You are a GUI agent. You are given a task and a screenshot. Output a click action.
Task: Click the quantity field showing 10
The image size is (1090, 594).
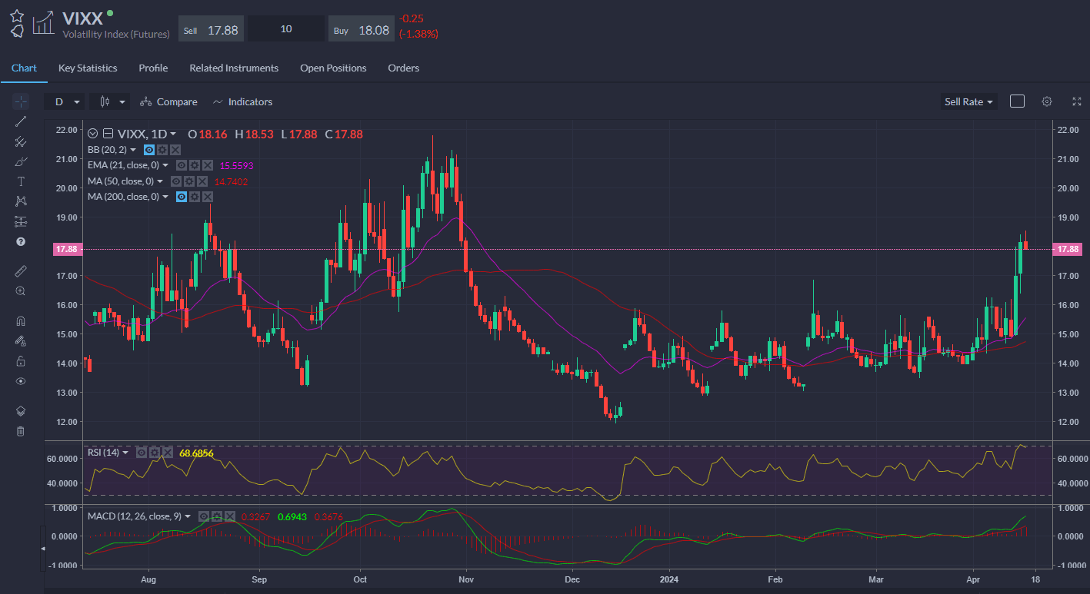[286, 29]
